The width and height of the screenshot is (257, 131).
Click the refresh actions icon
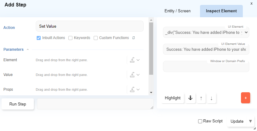pos(133,38)
